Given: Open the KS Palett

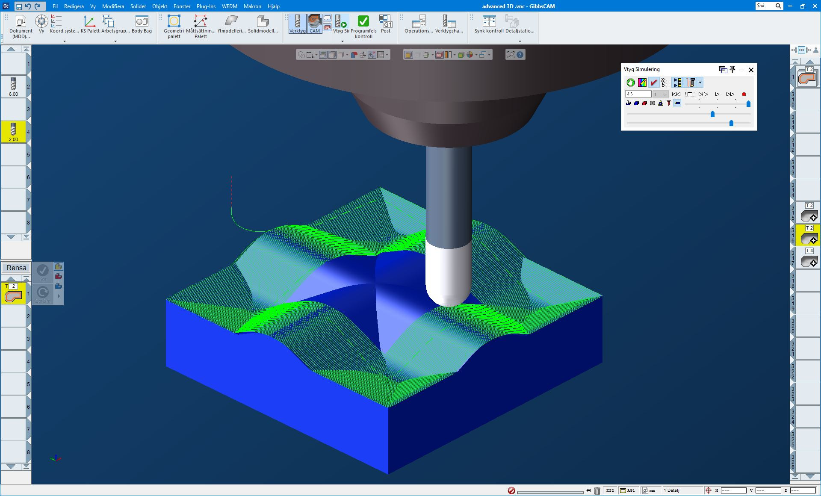Looking at the screenshot, I should 90,24.
